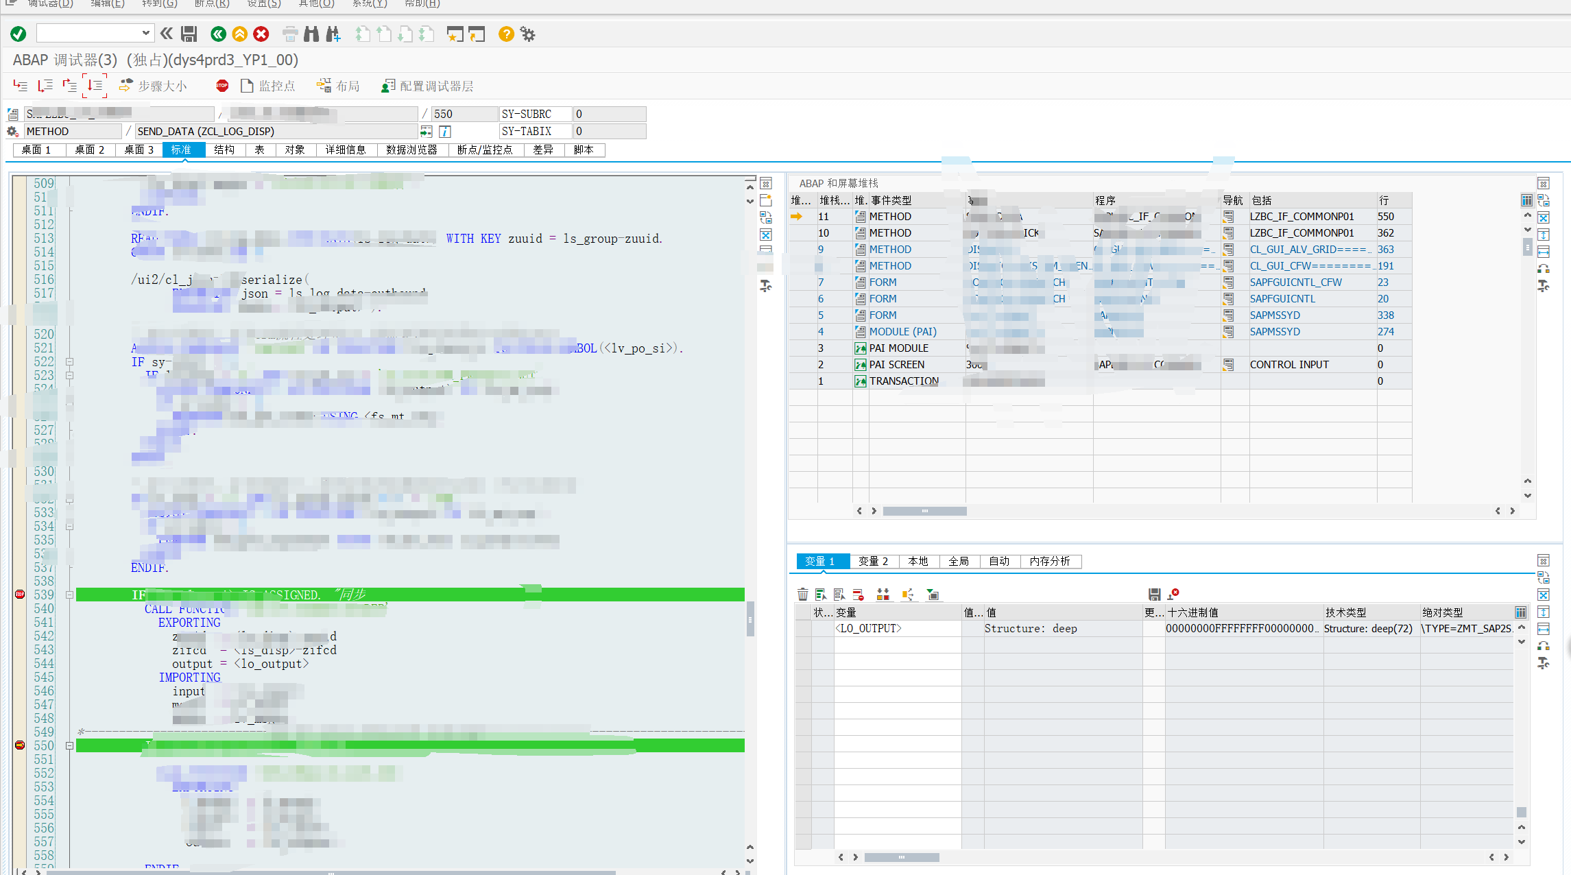Open the 变量 2 tab
Viewport: 1571px width, 875px height.
click(873, 561)
